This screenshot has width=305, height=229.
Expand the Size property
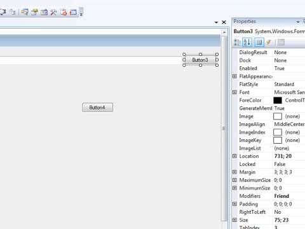pos(234,219)
